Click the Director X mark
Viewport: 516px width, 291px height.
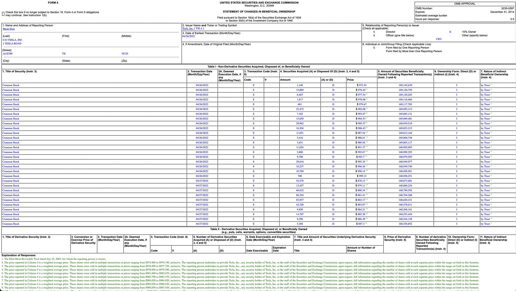[374, 32]
